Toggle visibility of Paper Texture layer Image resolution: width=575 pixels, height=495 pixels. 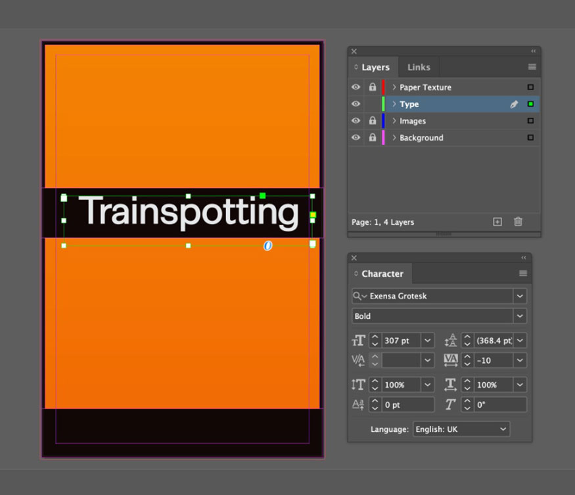click(356, 87)
